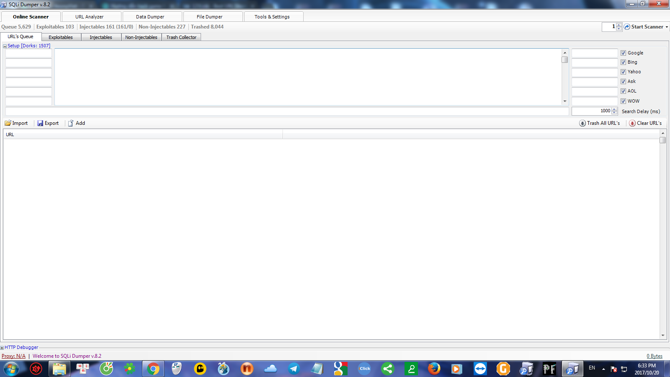Expand the HTTP Debugger panel
670x377 pixels.
[x=3, y=347]
